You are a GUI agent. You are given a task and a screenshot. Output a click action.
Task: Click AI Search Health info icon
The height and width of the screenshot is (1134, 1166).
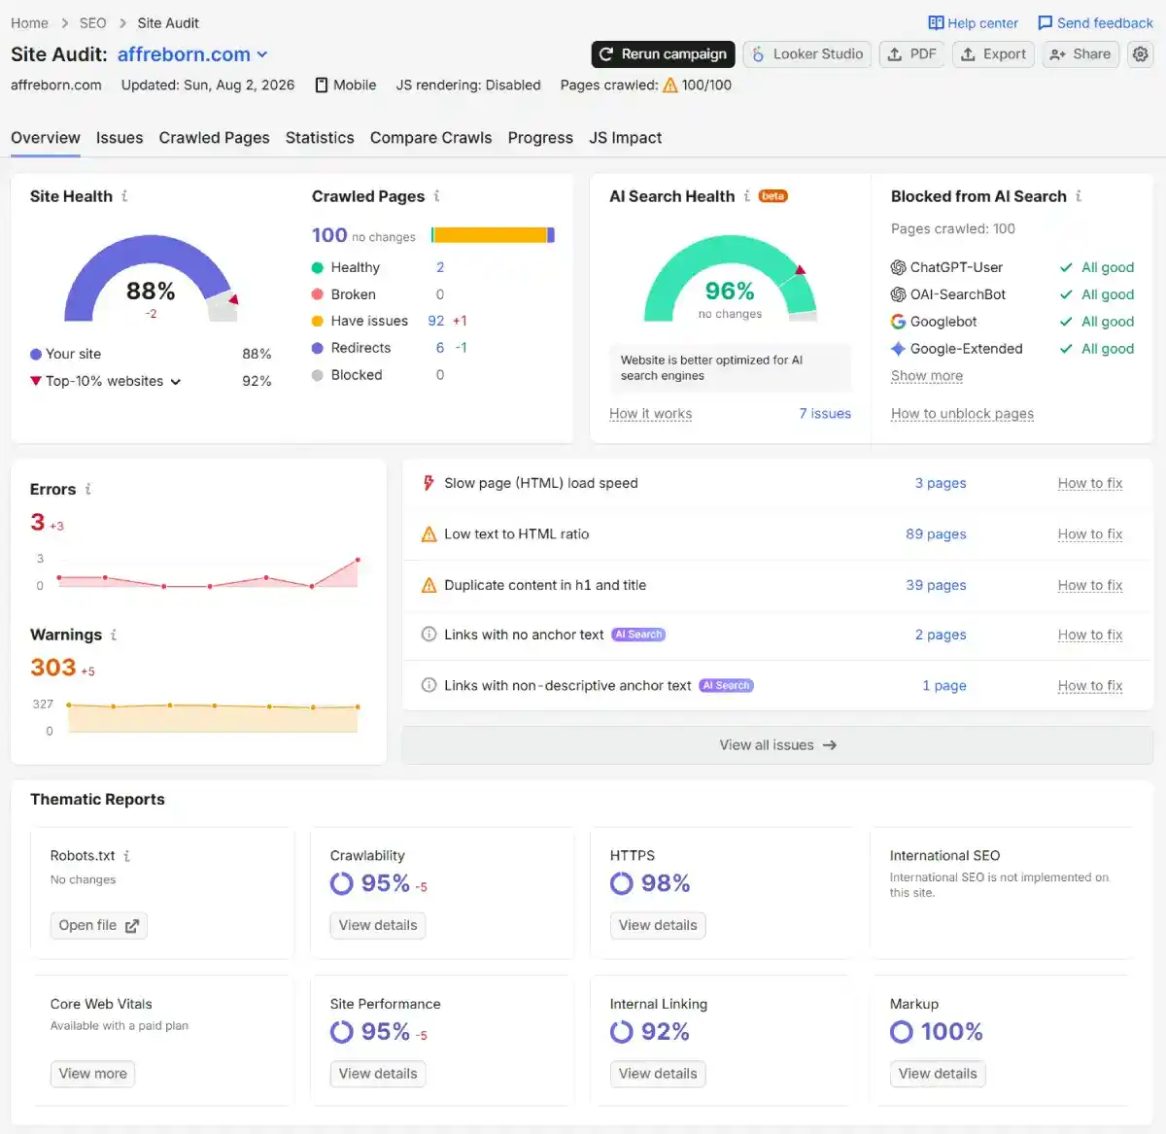click(746, 196)
